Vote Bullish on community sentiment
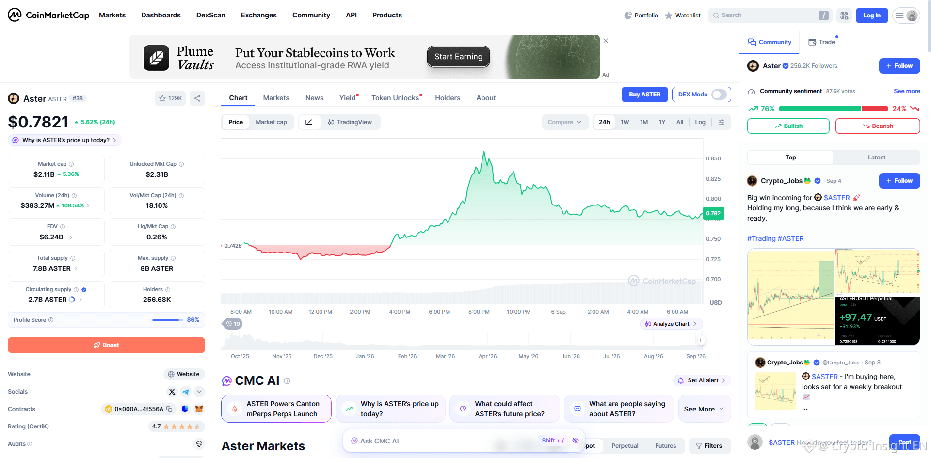The height and width of the screenshot is (458, 931). 788,126
